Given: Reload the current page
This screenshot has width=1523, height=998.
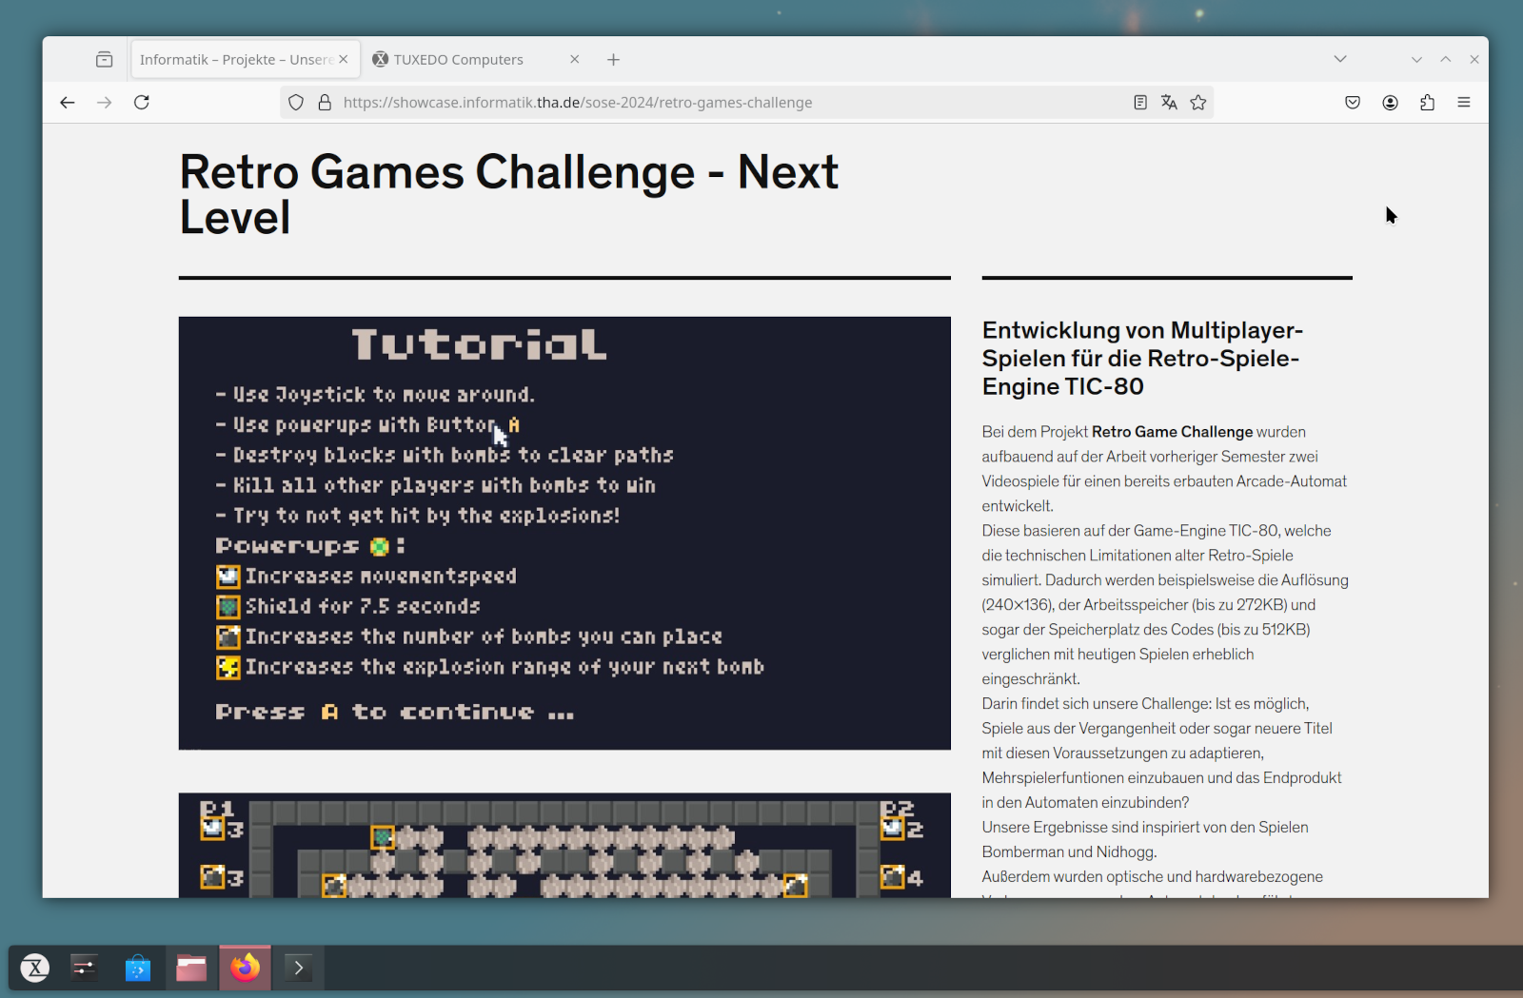Looking at the screenshot, I should click(142, 102).
